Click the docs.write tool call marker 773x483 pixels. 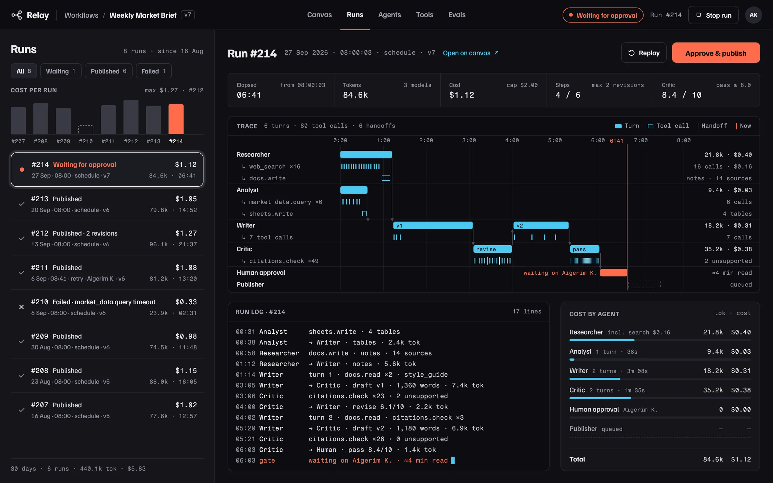click(386, 178)
